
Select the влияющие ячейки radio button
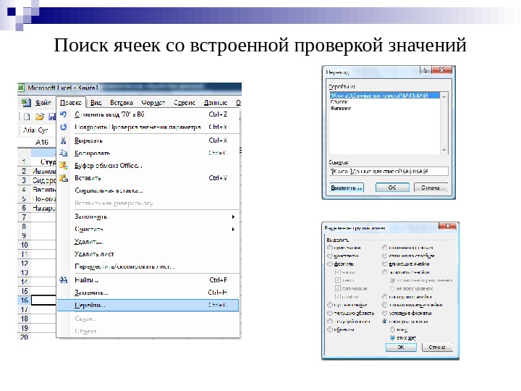pos(384,264)
